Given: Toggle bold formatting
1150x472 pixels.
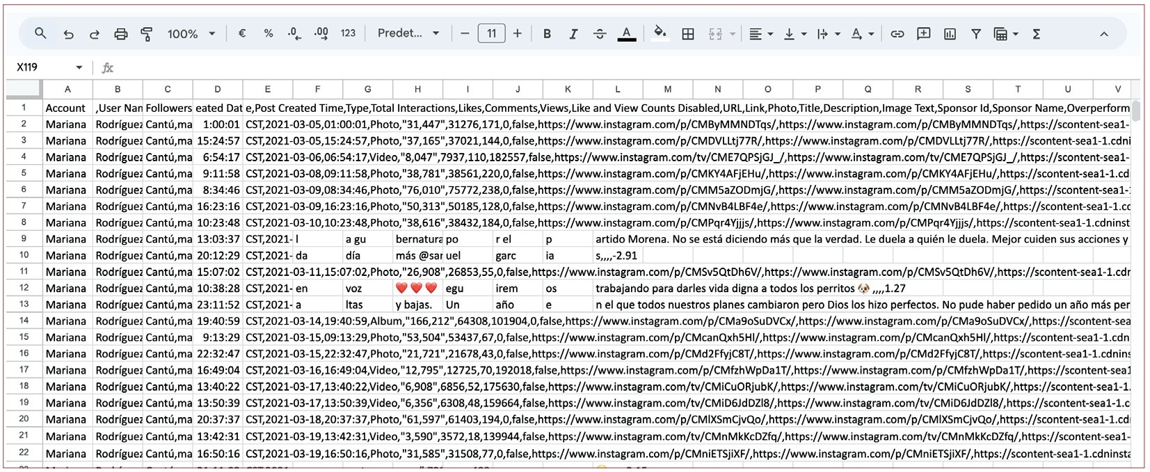Looking at the screenshot, I should pyautogui.click(x=547, y=33).
